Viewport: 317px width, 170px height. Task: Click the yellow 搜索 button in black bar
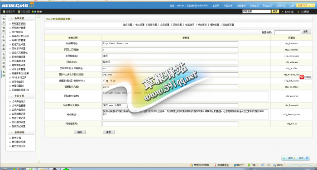pos(275,11)
